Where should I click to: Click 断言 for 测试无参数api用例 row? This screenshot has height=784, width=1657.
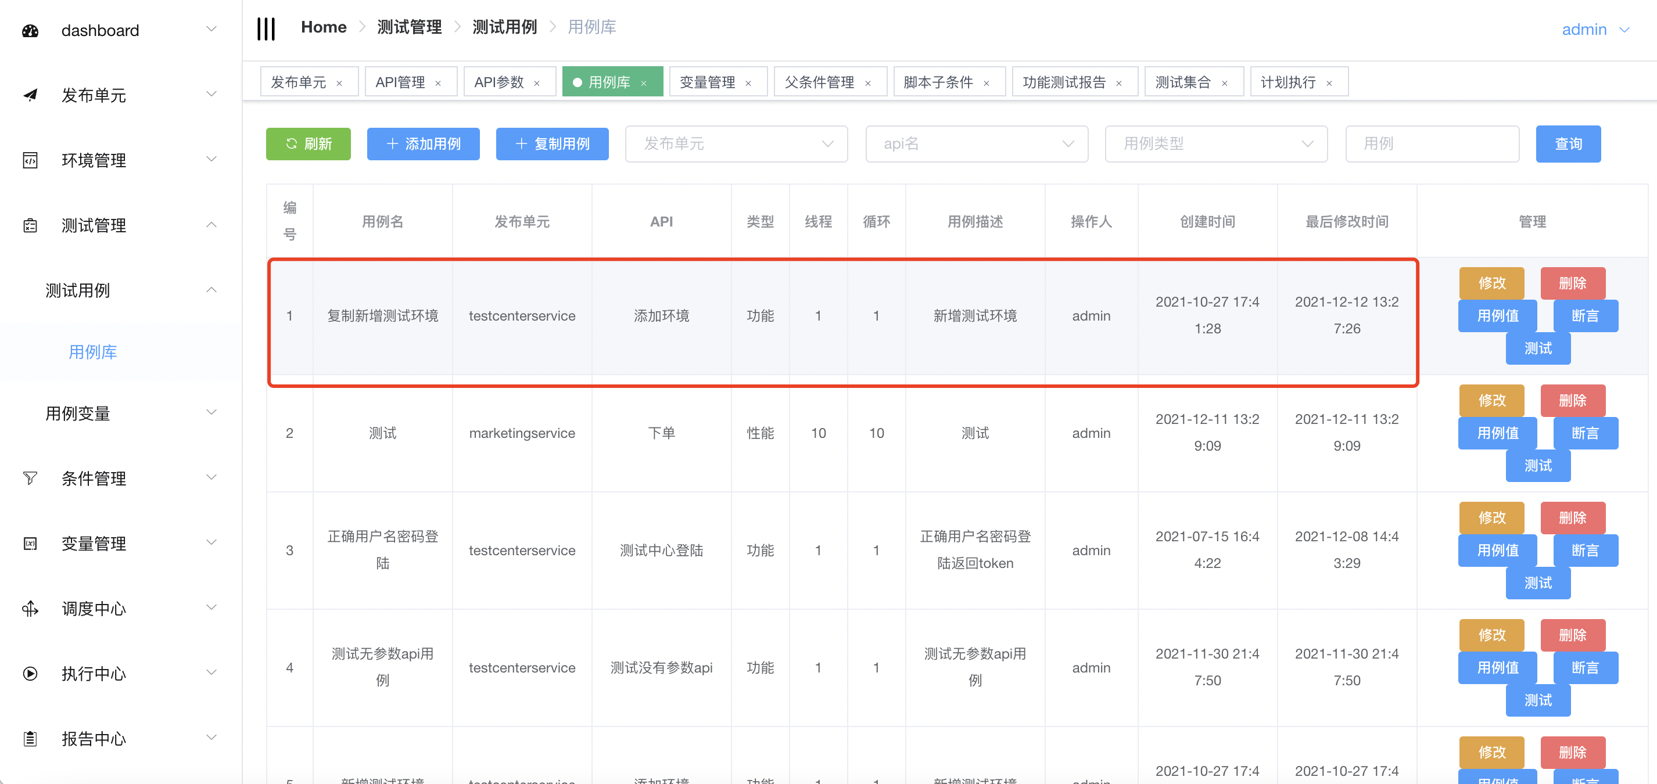pyautogui.click(x=1585, y=668)
